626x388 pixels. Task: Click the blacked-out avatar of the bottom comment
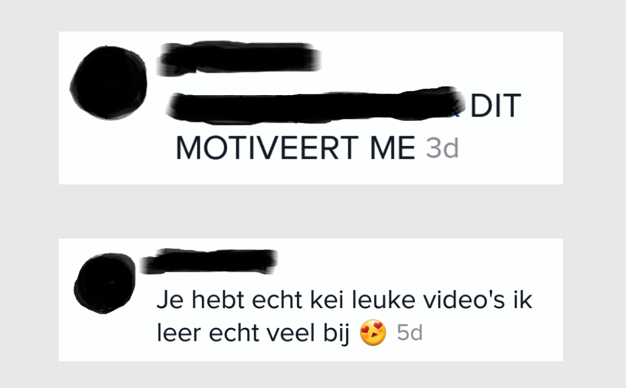click(104, 283)
